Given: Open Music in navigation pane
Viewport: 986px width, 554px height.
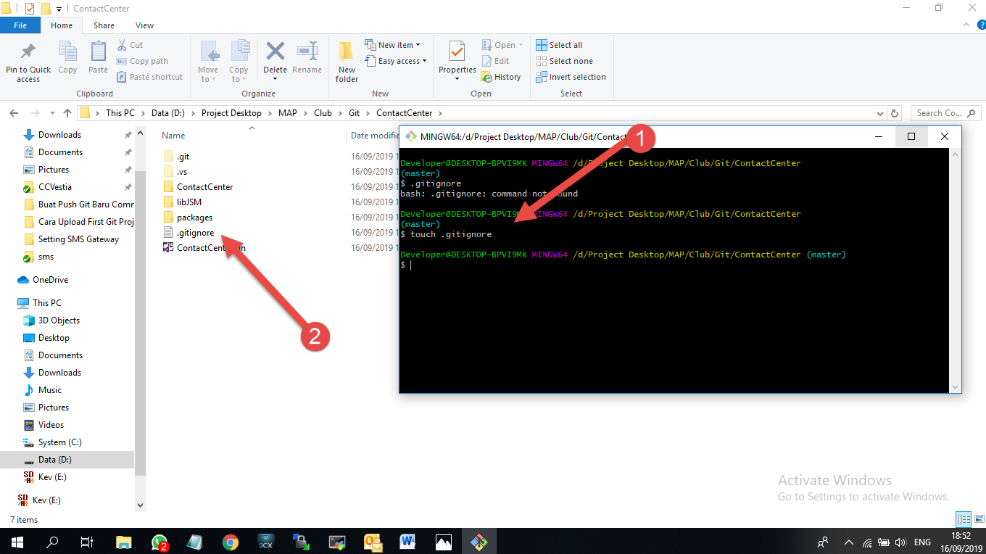Looking at the screenshot, I should (50, 390).
